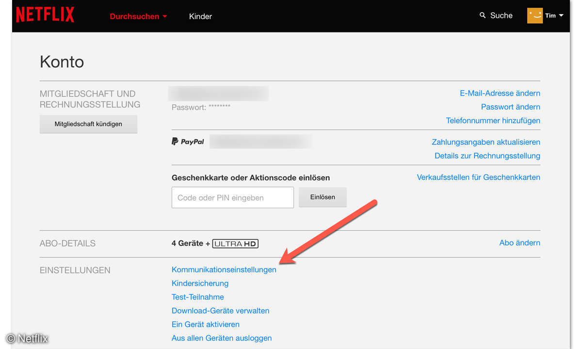The width and height of the screenshot is (582, 349).
Task: Click the ABO-DETAILS section label
Action: (x=67, y=243)
